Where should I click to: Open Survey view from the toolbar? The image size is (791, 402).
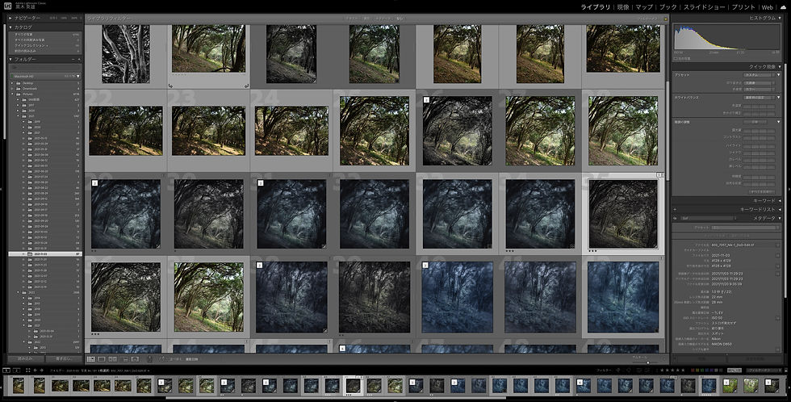click(x=124, y=359)
